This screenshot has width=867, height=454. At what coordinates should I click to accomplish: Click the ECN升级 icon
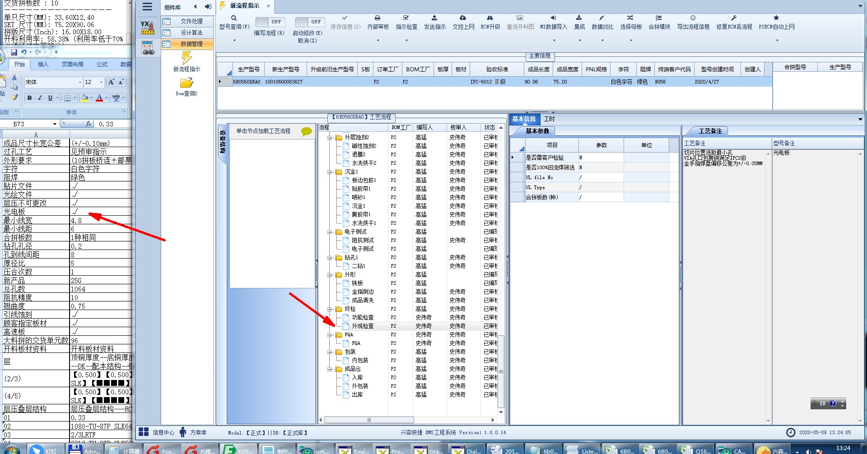click(x=490, y=18)
